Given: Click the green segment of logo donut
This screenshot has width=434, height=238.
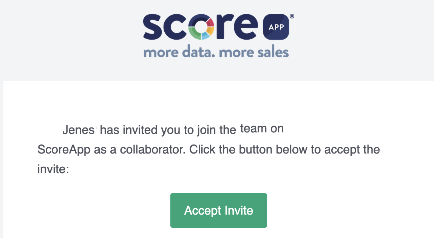Looking at the screenshot, I should 194,32.
